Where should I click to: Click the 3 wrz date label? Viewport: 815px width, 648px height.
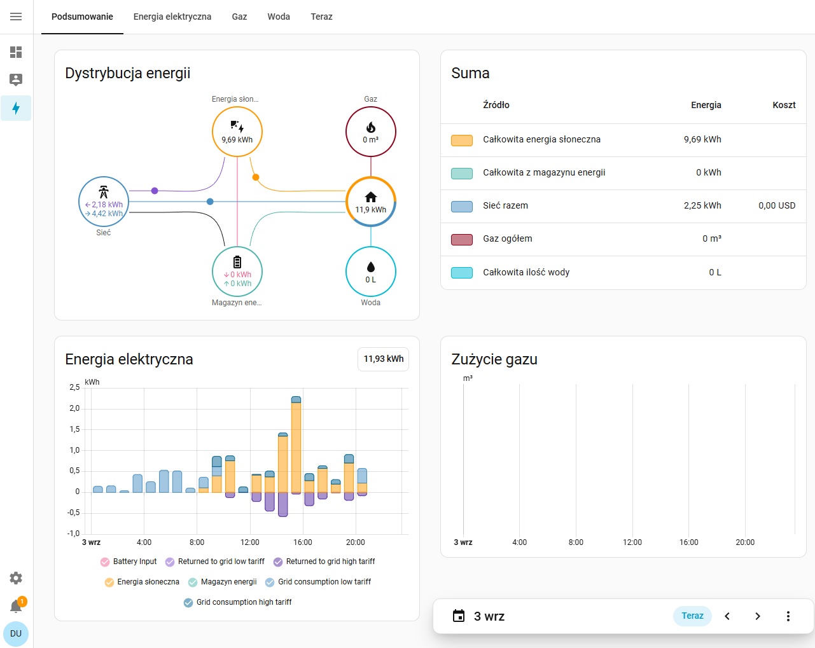(x=489, y=616)
